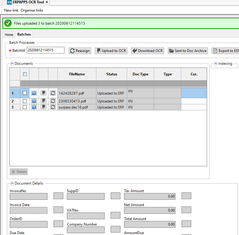Open the Organise links menu

click(x=32, y=10)
